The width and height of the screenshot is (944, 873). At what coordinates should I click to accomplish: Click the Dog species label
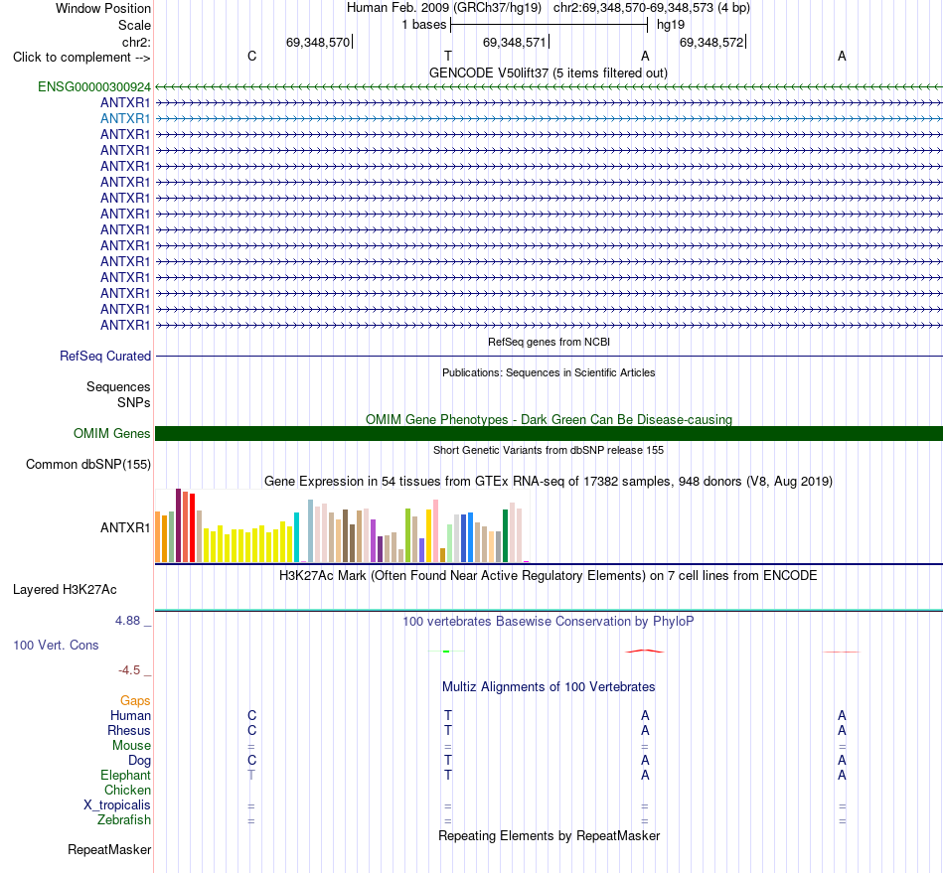(x=139, y=761)
